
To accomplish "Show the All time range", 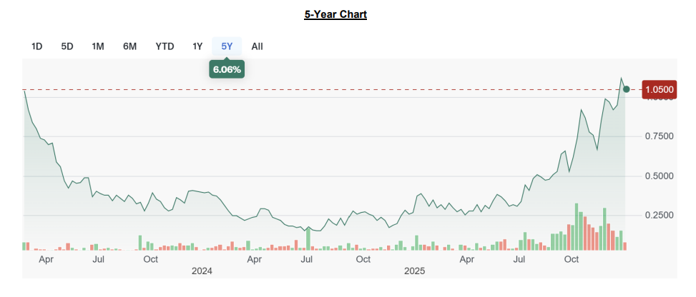I will point(258,46).
